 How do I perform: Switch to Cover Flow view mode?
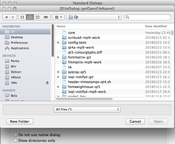tap(45, 17)
